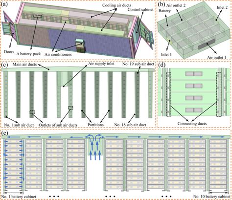Click the standalone air conditioner unit on container side
This screenshot has width=232, height=200.
[80, 46]
